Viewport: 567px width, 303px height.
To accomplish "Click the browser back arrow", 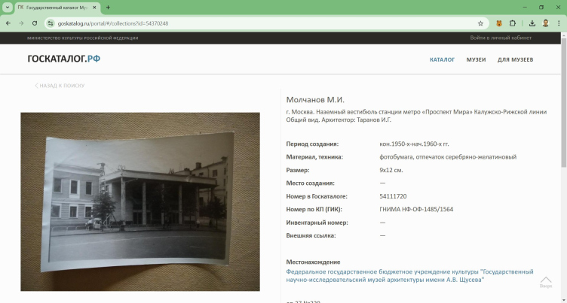I will [8, 23].
